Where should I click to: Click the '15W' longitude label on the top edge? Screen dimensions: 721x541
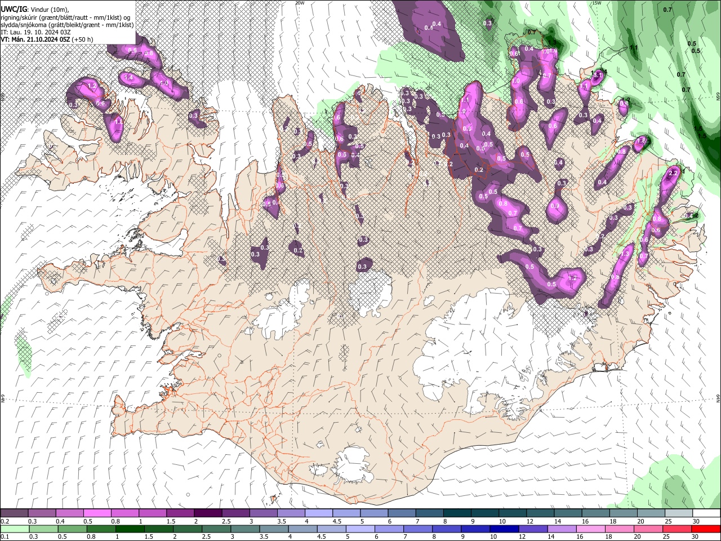click(597, 3)
